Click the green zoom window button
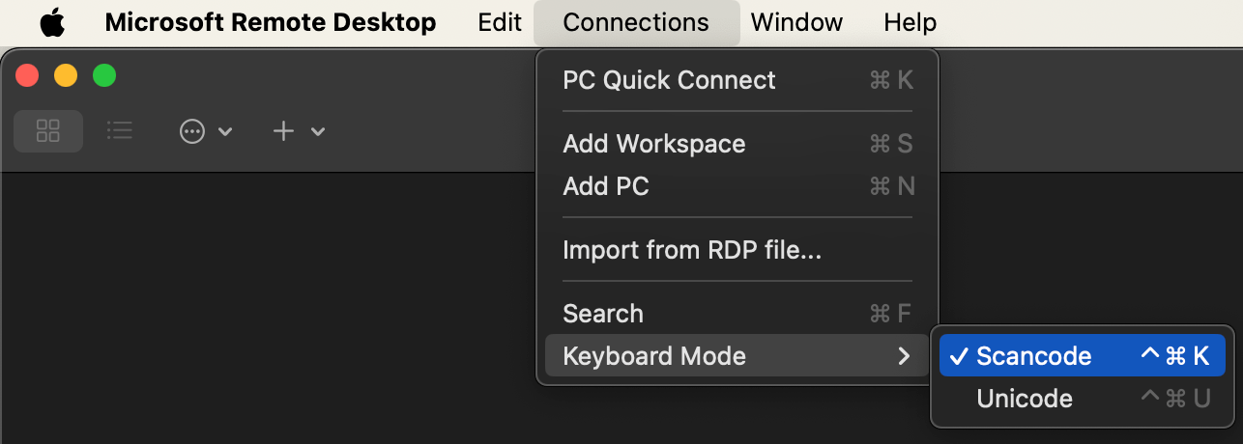 [103, 75]
